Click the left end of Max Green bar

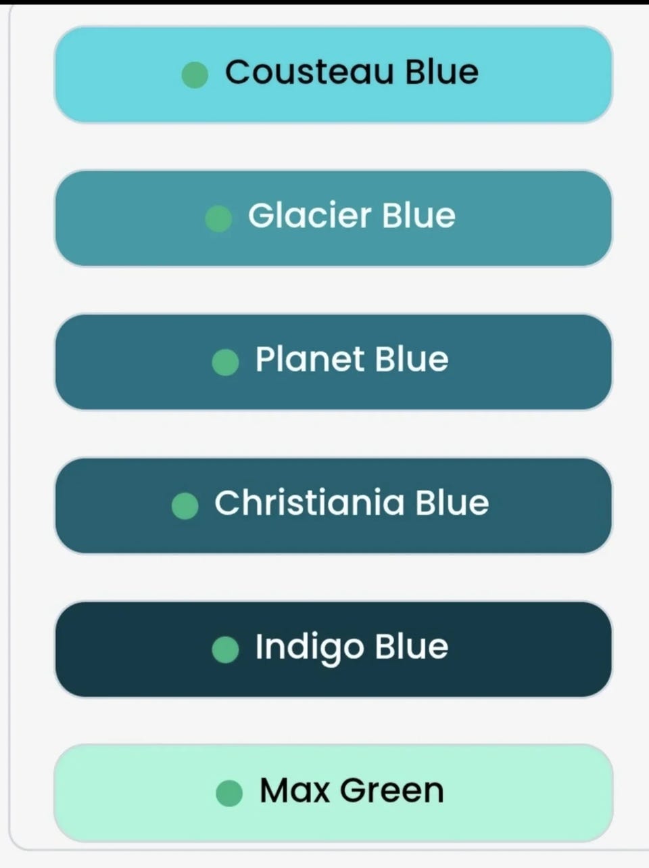pos(72,793)
